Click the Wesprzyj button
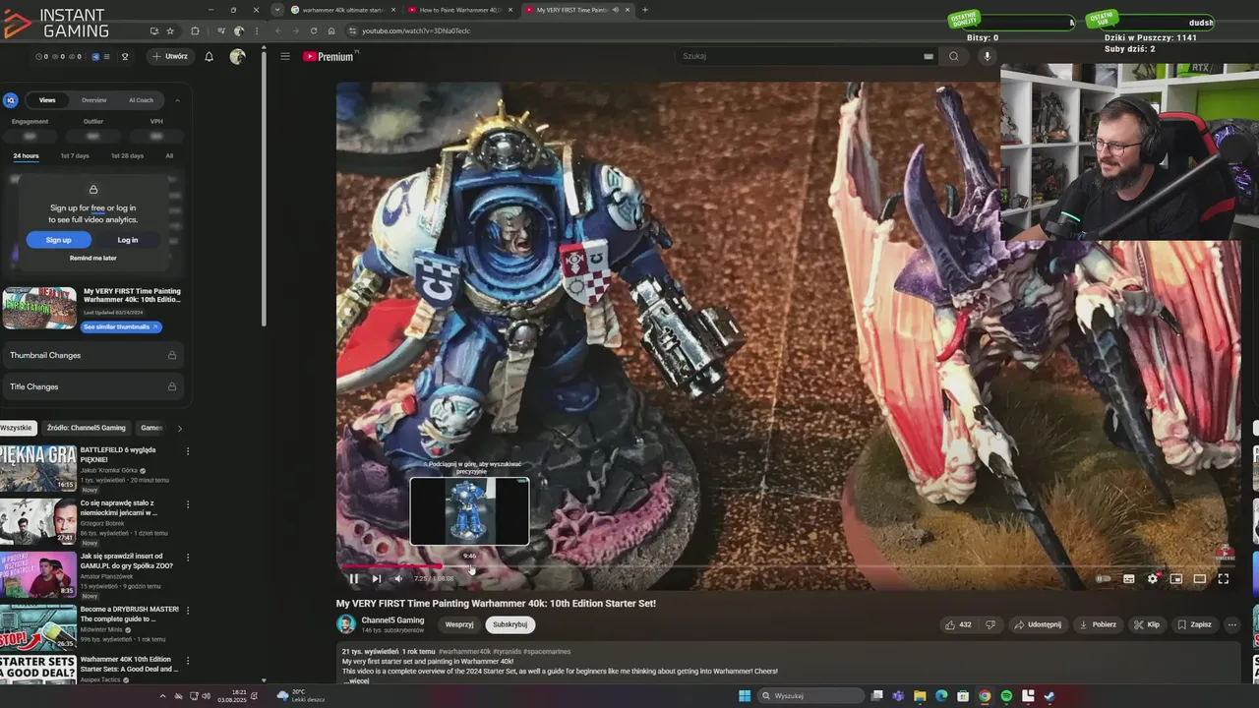Image resolution: width=1259 pixels, height=708 pixels. pos(459,624)
